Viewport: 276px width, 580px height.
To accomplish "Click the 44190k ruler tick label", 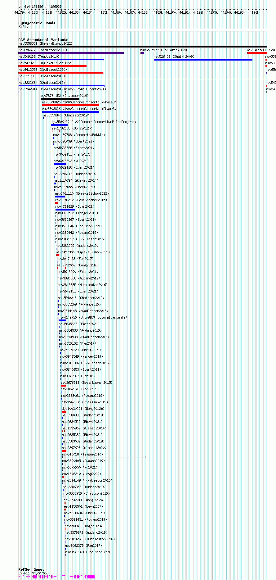I will (x=171, y=12).
